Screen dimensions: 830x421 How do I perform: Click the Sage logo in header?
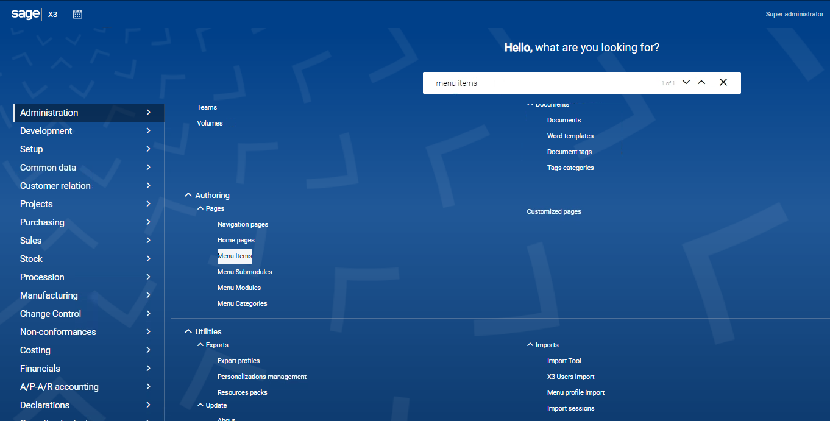click(25, 14)
